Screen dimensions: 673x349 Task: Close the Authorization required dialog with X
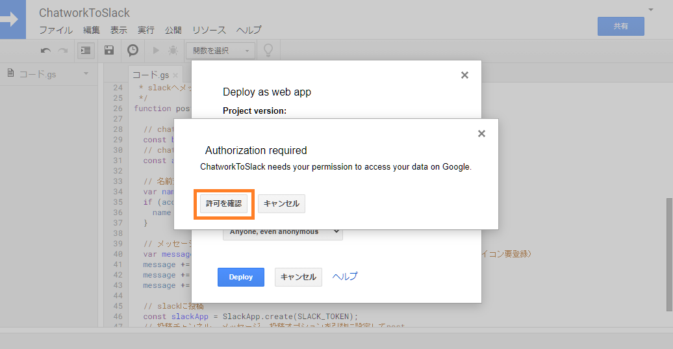click(481, 133)
